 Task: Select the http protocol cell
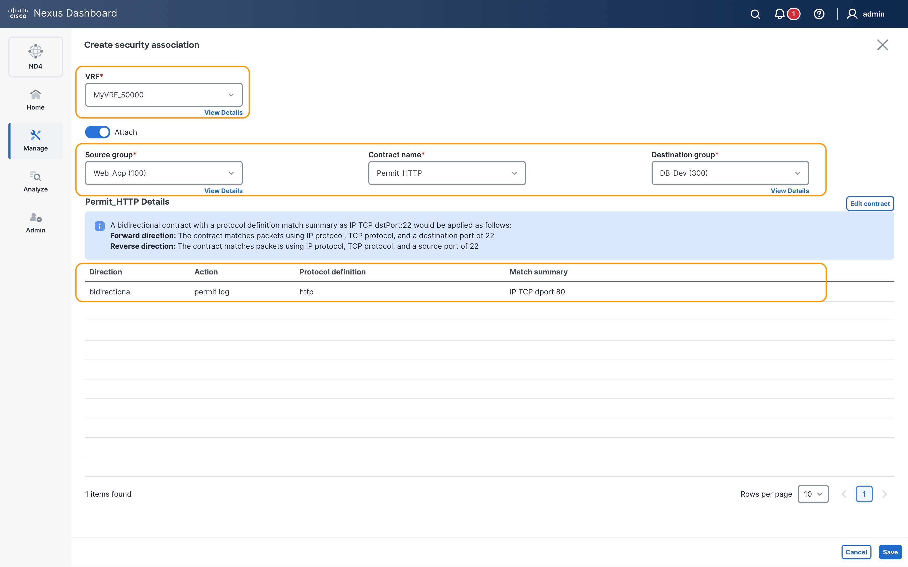tap(306, 292)
